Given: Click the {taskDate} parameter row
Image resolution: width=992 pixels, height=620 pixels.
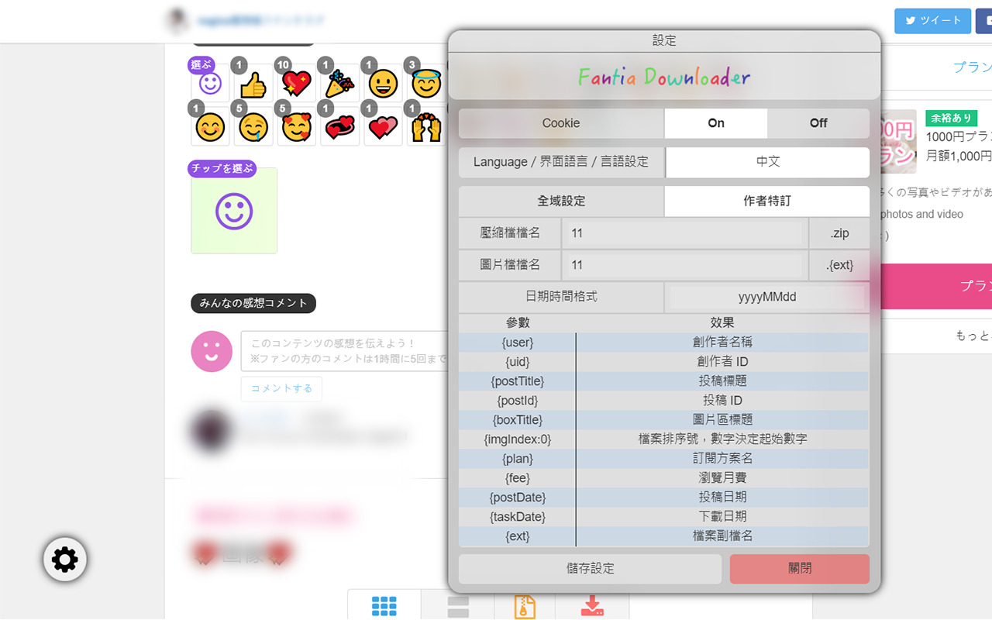Looking at the screenshot, I should 664,517.
